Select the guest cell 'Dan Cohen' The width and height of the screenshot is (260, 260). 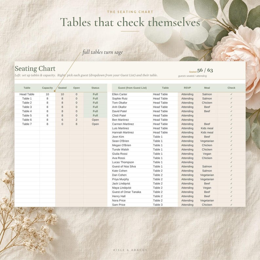point(132,175)
